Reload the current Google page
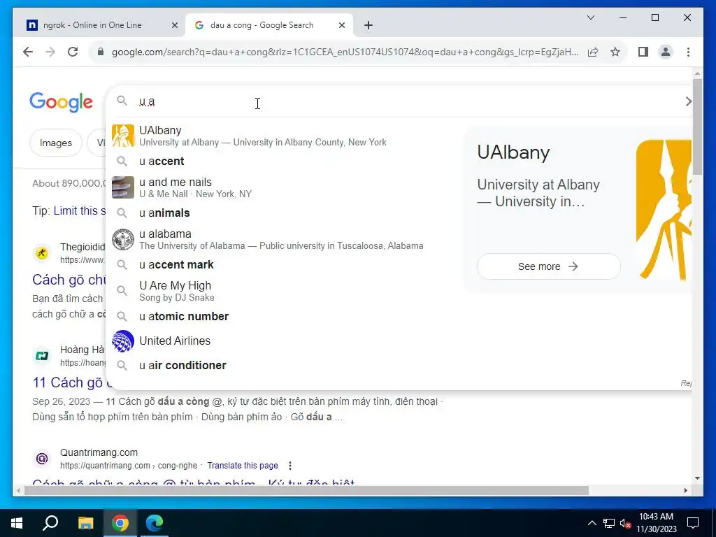 point(73,52)
